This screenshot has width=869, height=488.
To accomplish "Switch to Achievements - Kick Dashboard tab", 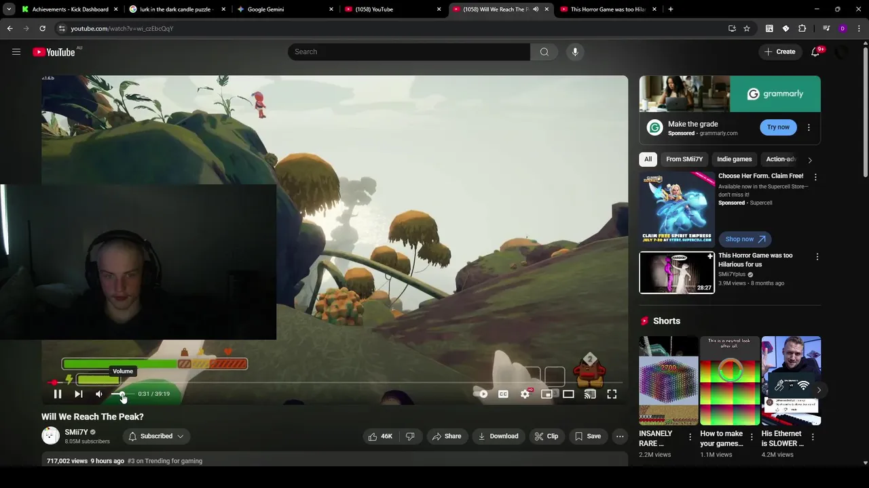I will pyautogui.click(x=70, y=9).
